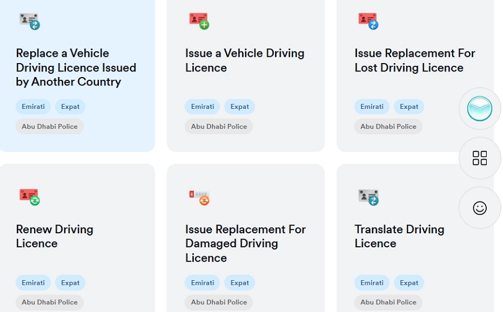This screenshot has width=503, height=312.
Task: Open the 'Renew Driving Licence' service
Action: tap(54, 236)
